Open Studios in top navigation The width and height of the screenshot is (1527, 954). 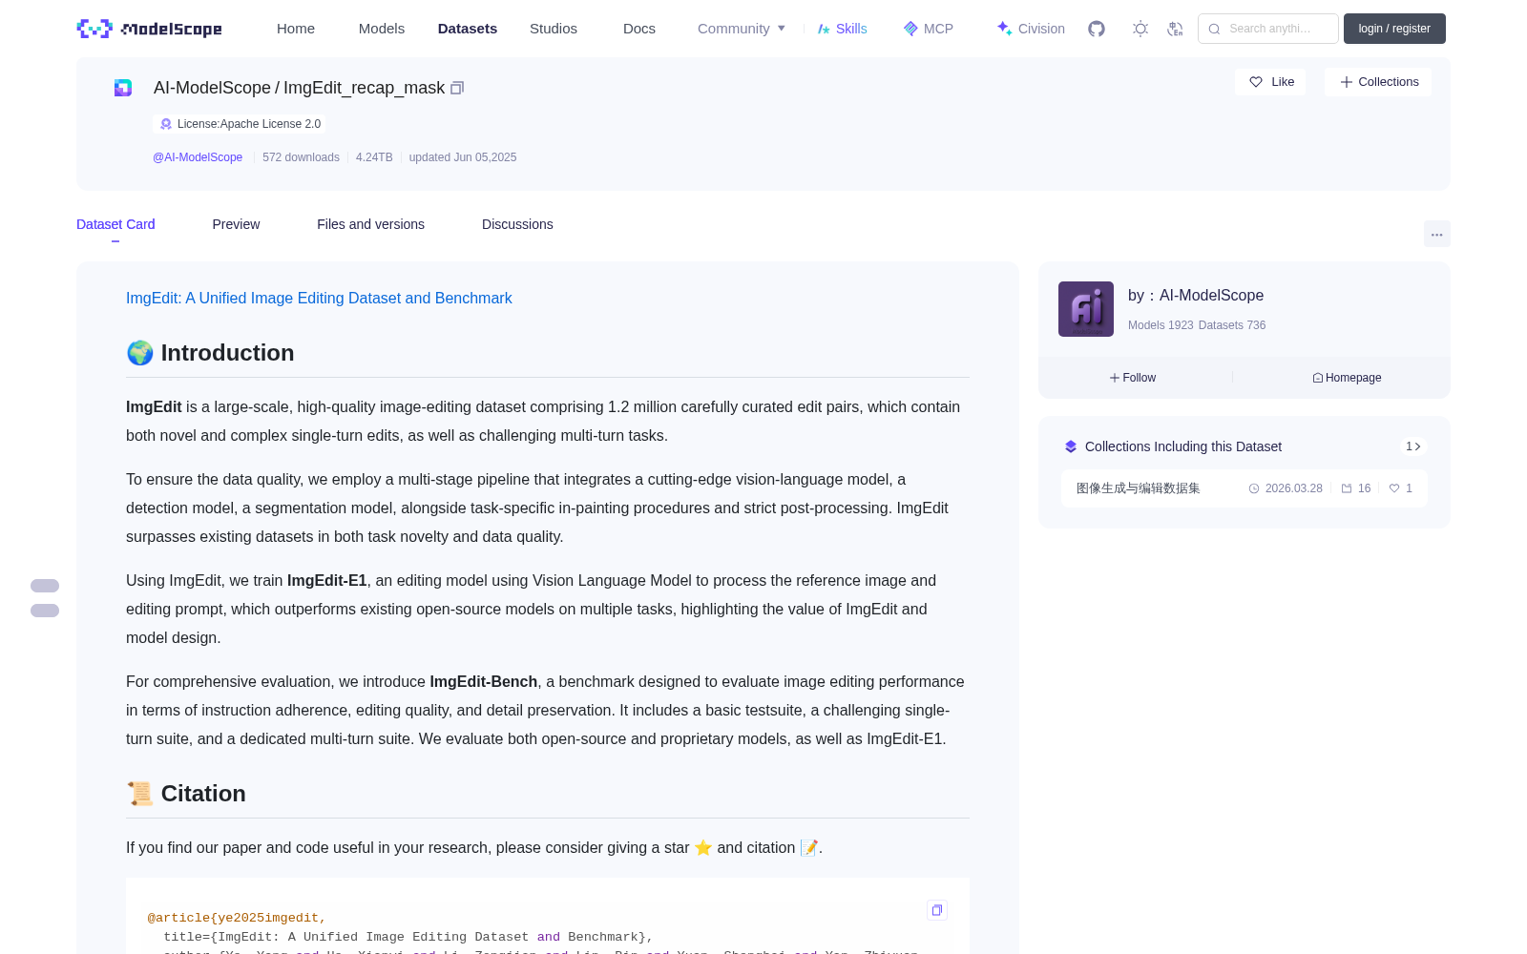[554, 29]
